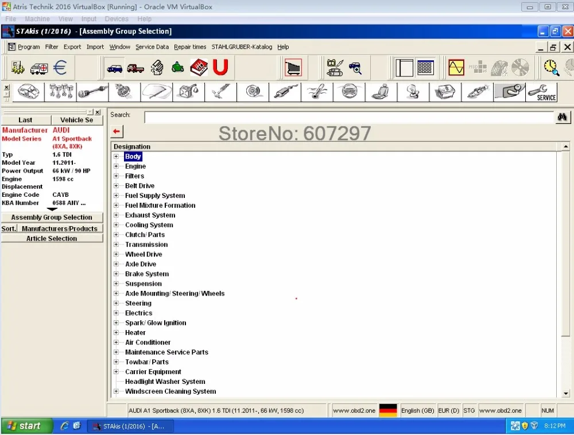Switch to the Last tab

[26, 120]
